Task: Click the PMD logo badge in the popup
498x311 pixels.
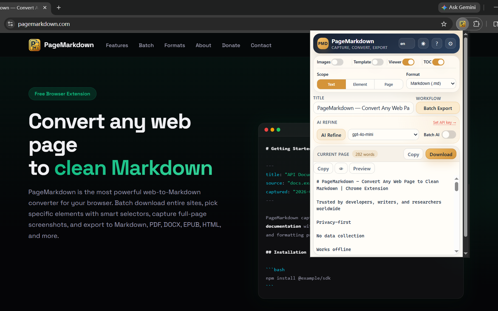Action: pyautogui.click(x=323, y=44)
